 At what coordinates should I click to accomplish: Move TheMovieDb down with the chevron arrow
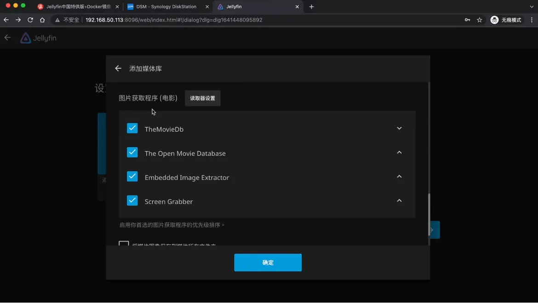[399, 128]
